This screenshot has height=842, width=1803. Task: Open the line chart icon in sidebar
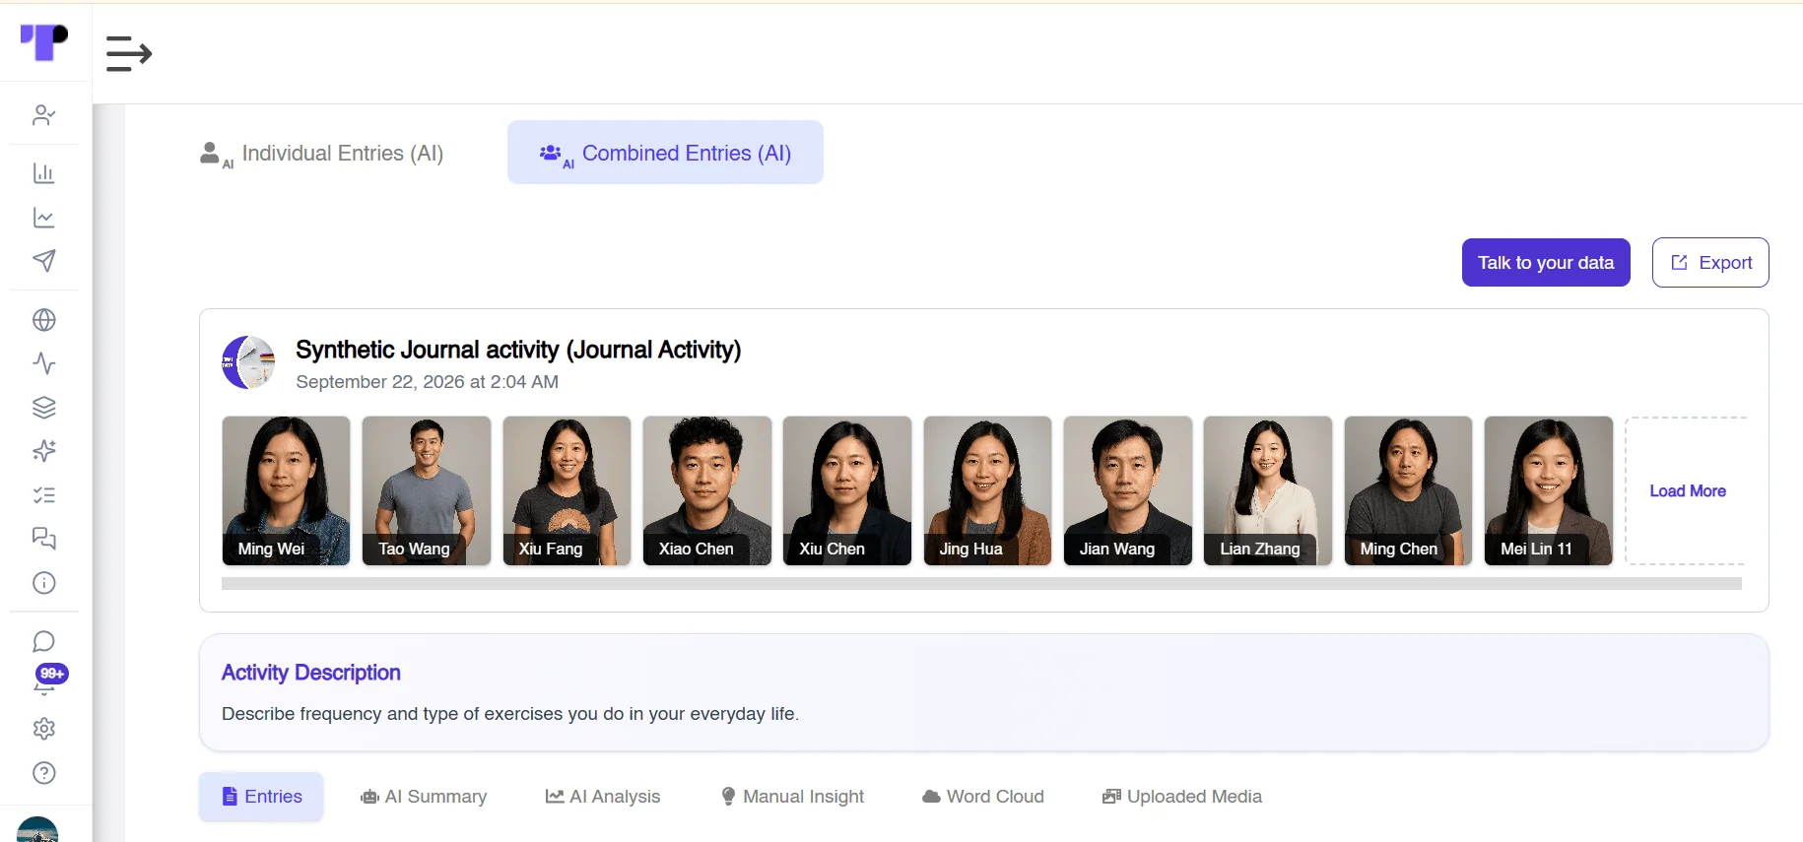pyautogui.click(x=44, y=218)
